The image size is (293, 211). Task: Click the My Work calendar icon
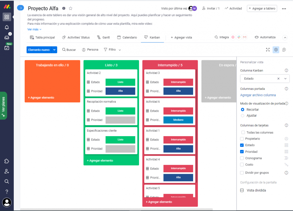click(7, 48)
